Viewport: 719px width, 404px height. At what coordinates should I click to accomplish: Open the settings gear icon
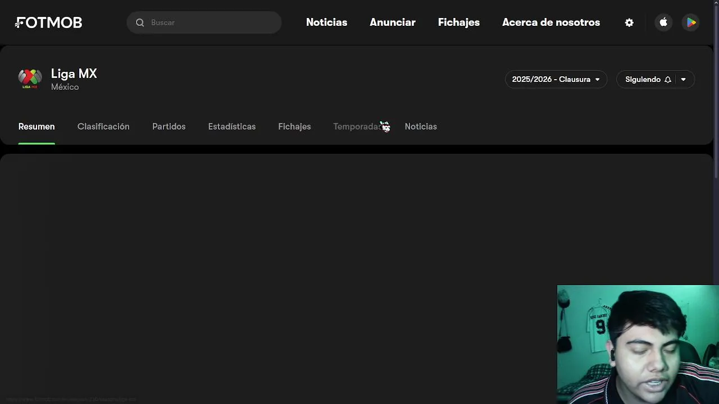tap(629, 22)
